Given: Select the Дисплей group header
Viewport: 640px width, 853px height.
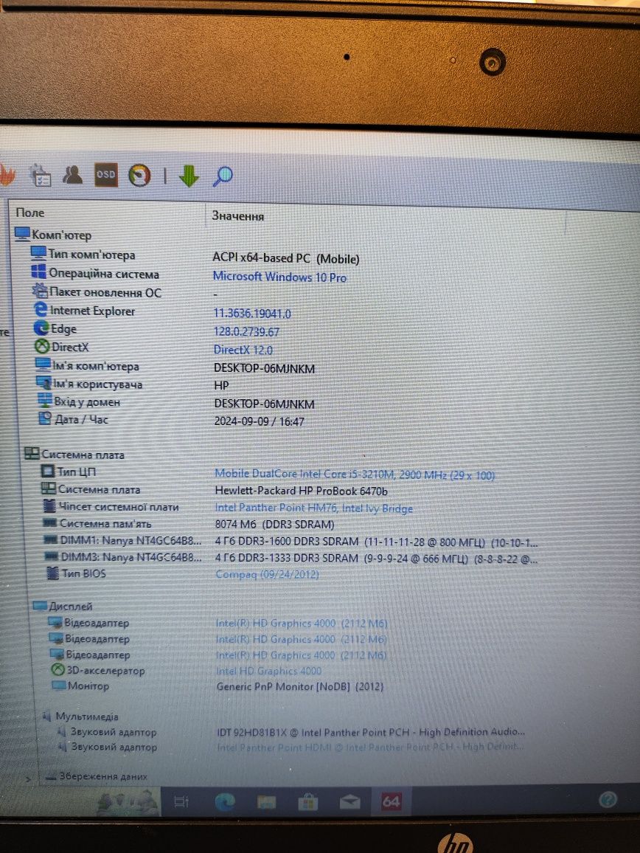Looking at the screenshot, I should (63, 606).
